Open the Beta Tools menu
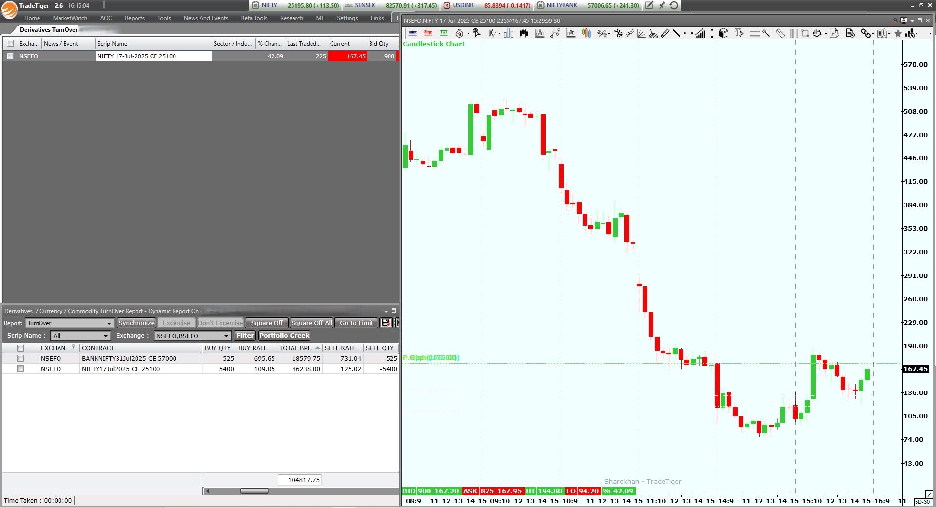This screenshot has width=936, height=508. pyautogui.click(x=254, y=18)
